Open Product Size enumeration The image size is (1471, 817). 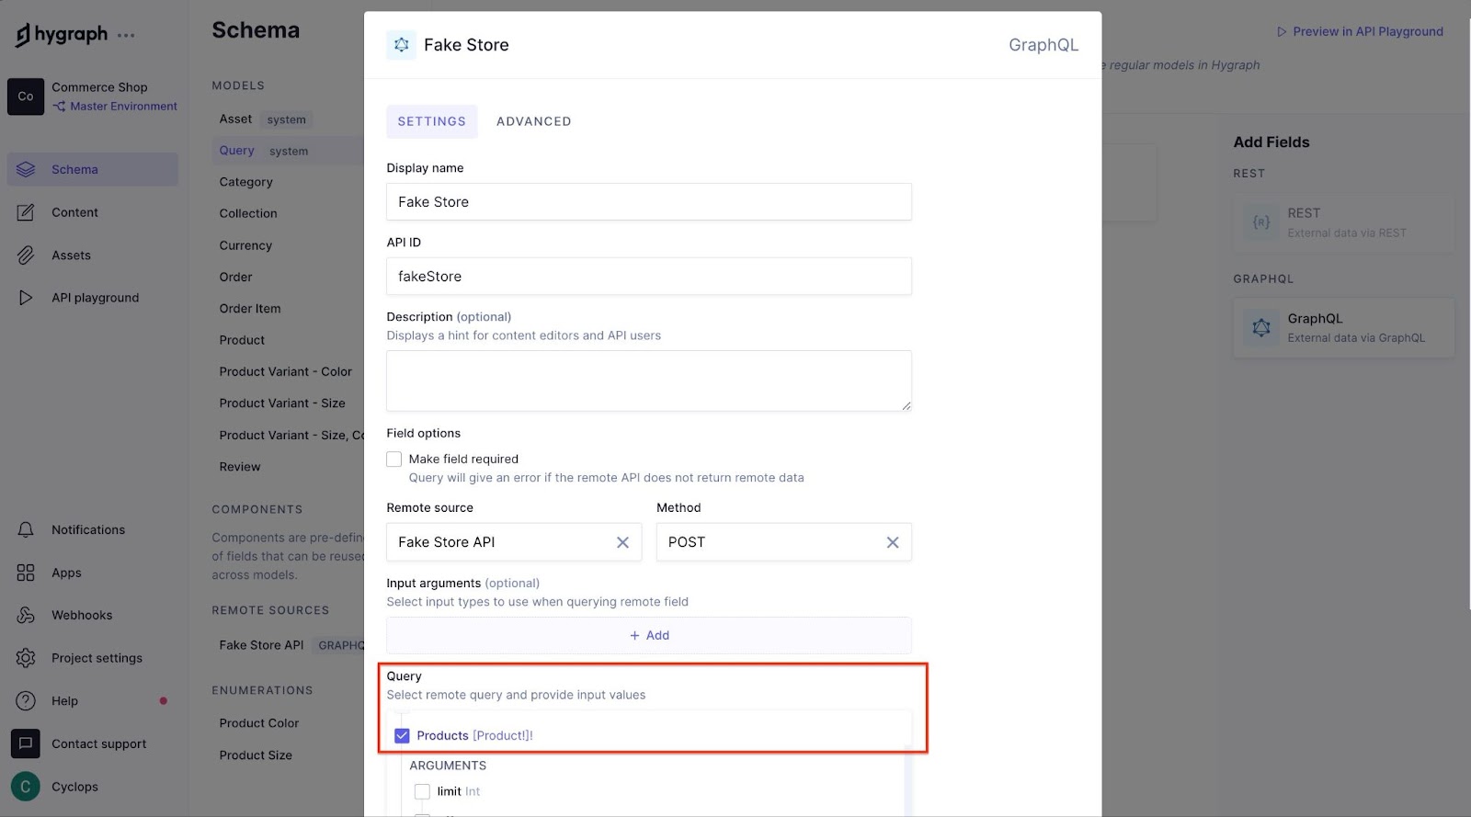(256, 755)
